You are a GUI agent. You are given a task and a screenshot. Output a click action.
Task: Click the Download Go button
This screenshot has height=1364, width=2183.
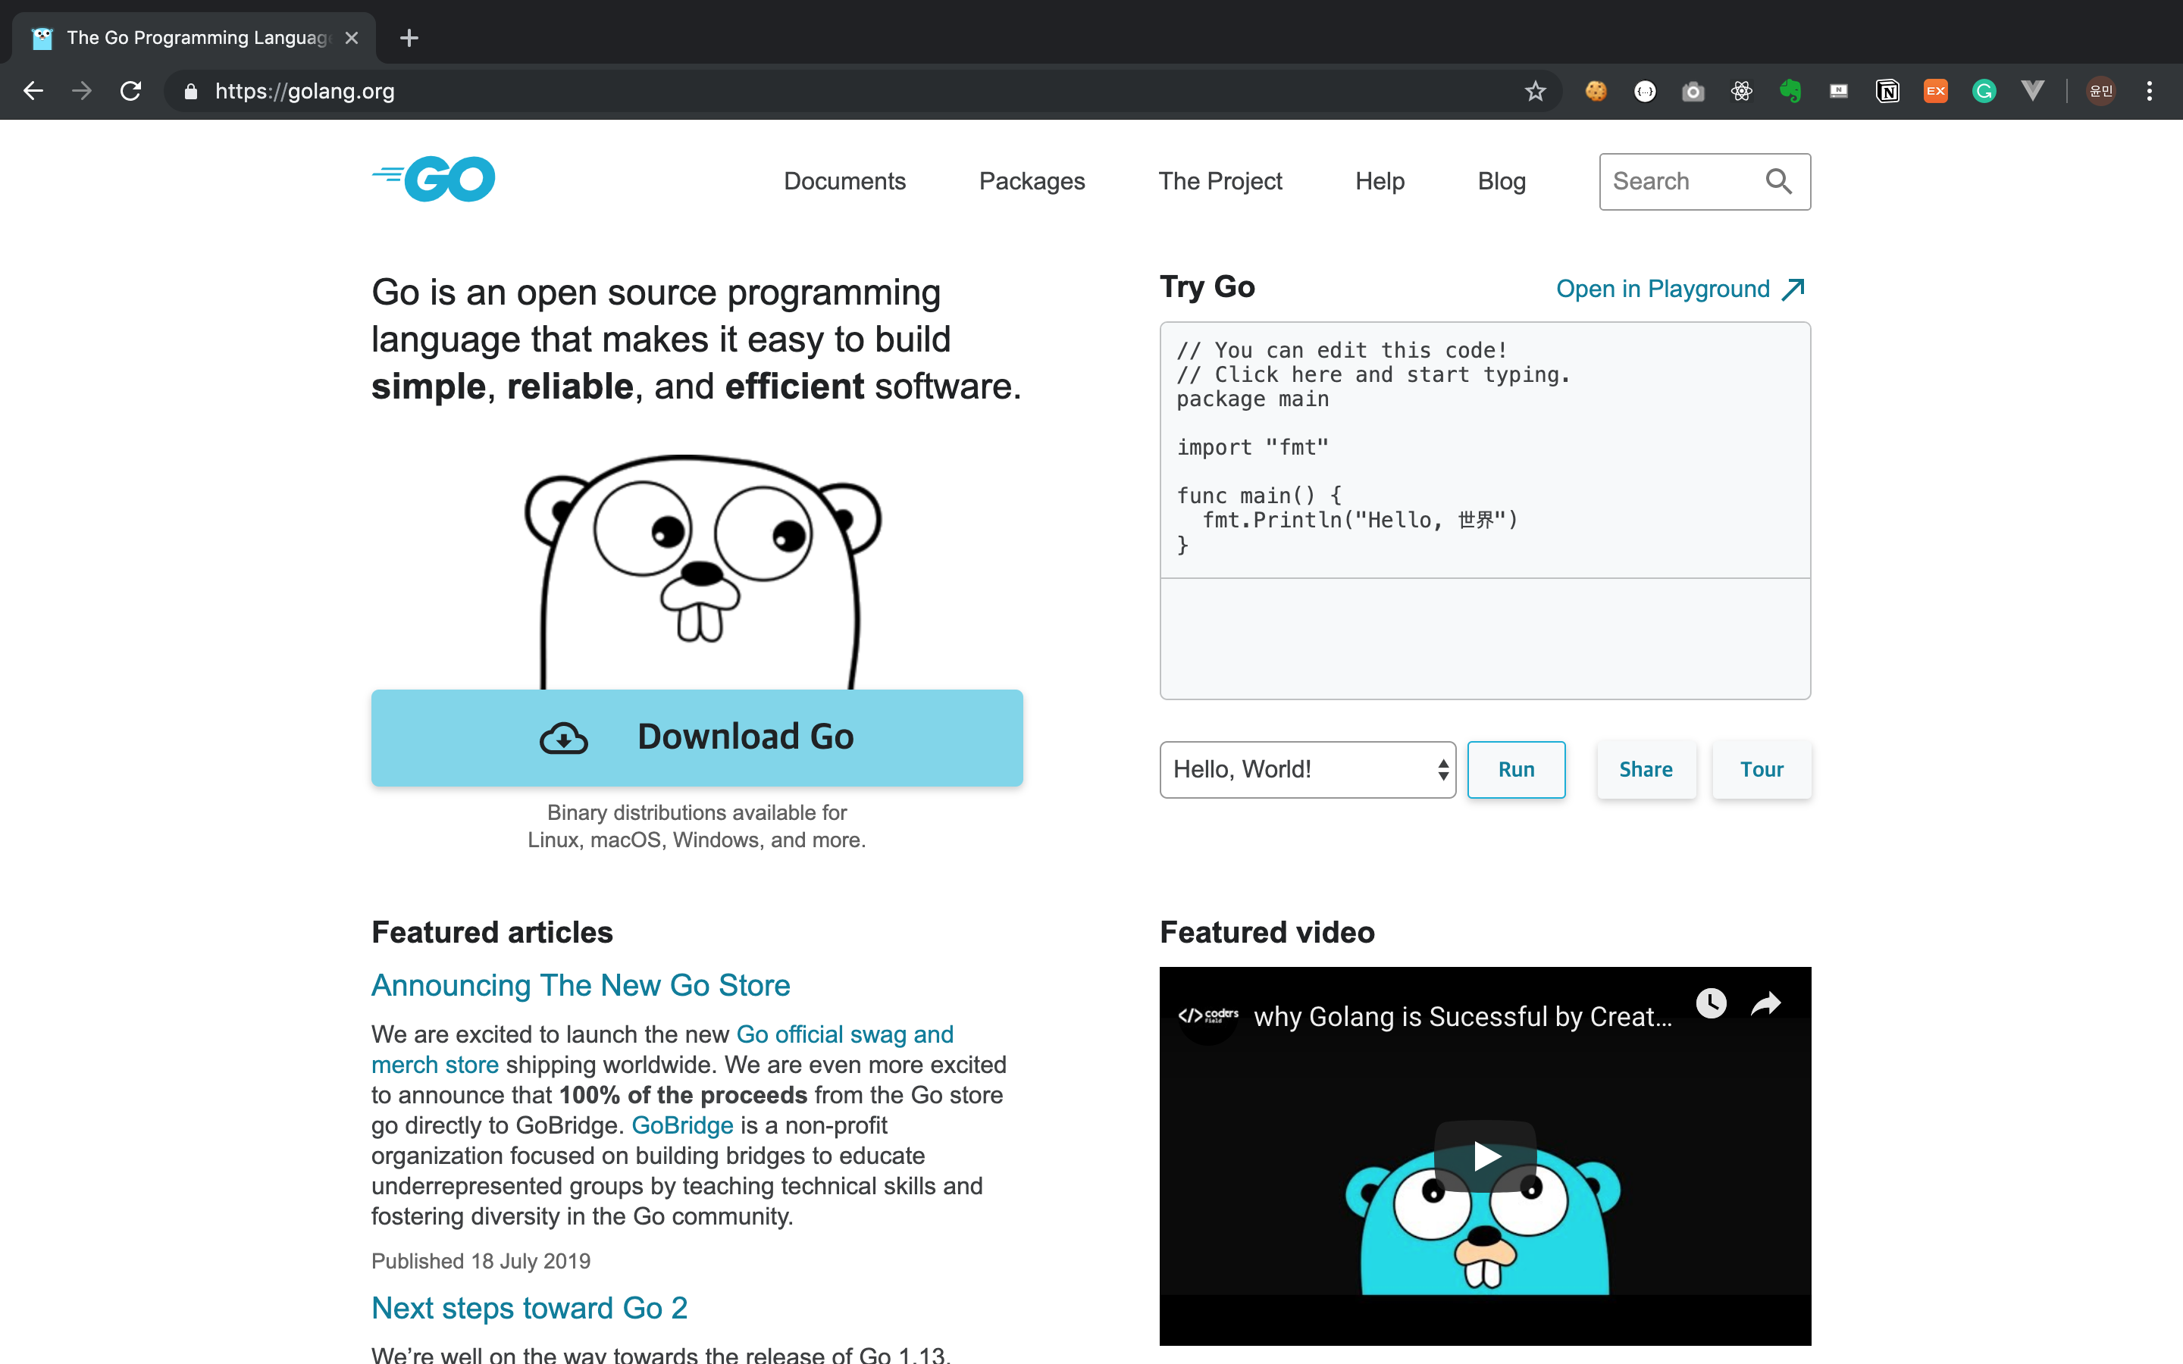tap(697, 737)
